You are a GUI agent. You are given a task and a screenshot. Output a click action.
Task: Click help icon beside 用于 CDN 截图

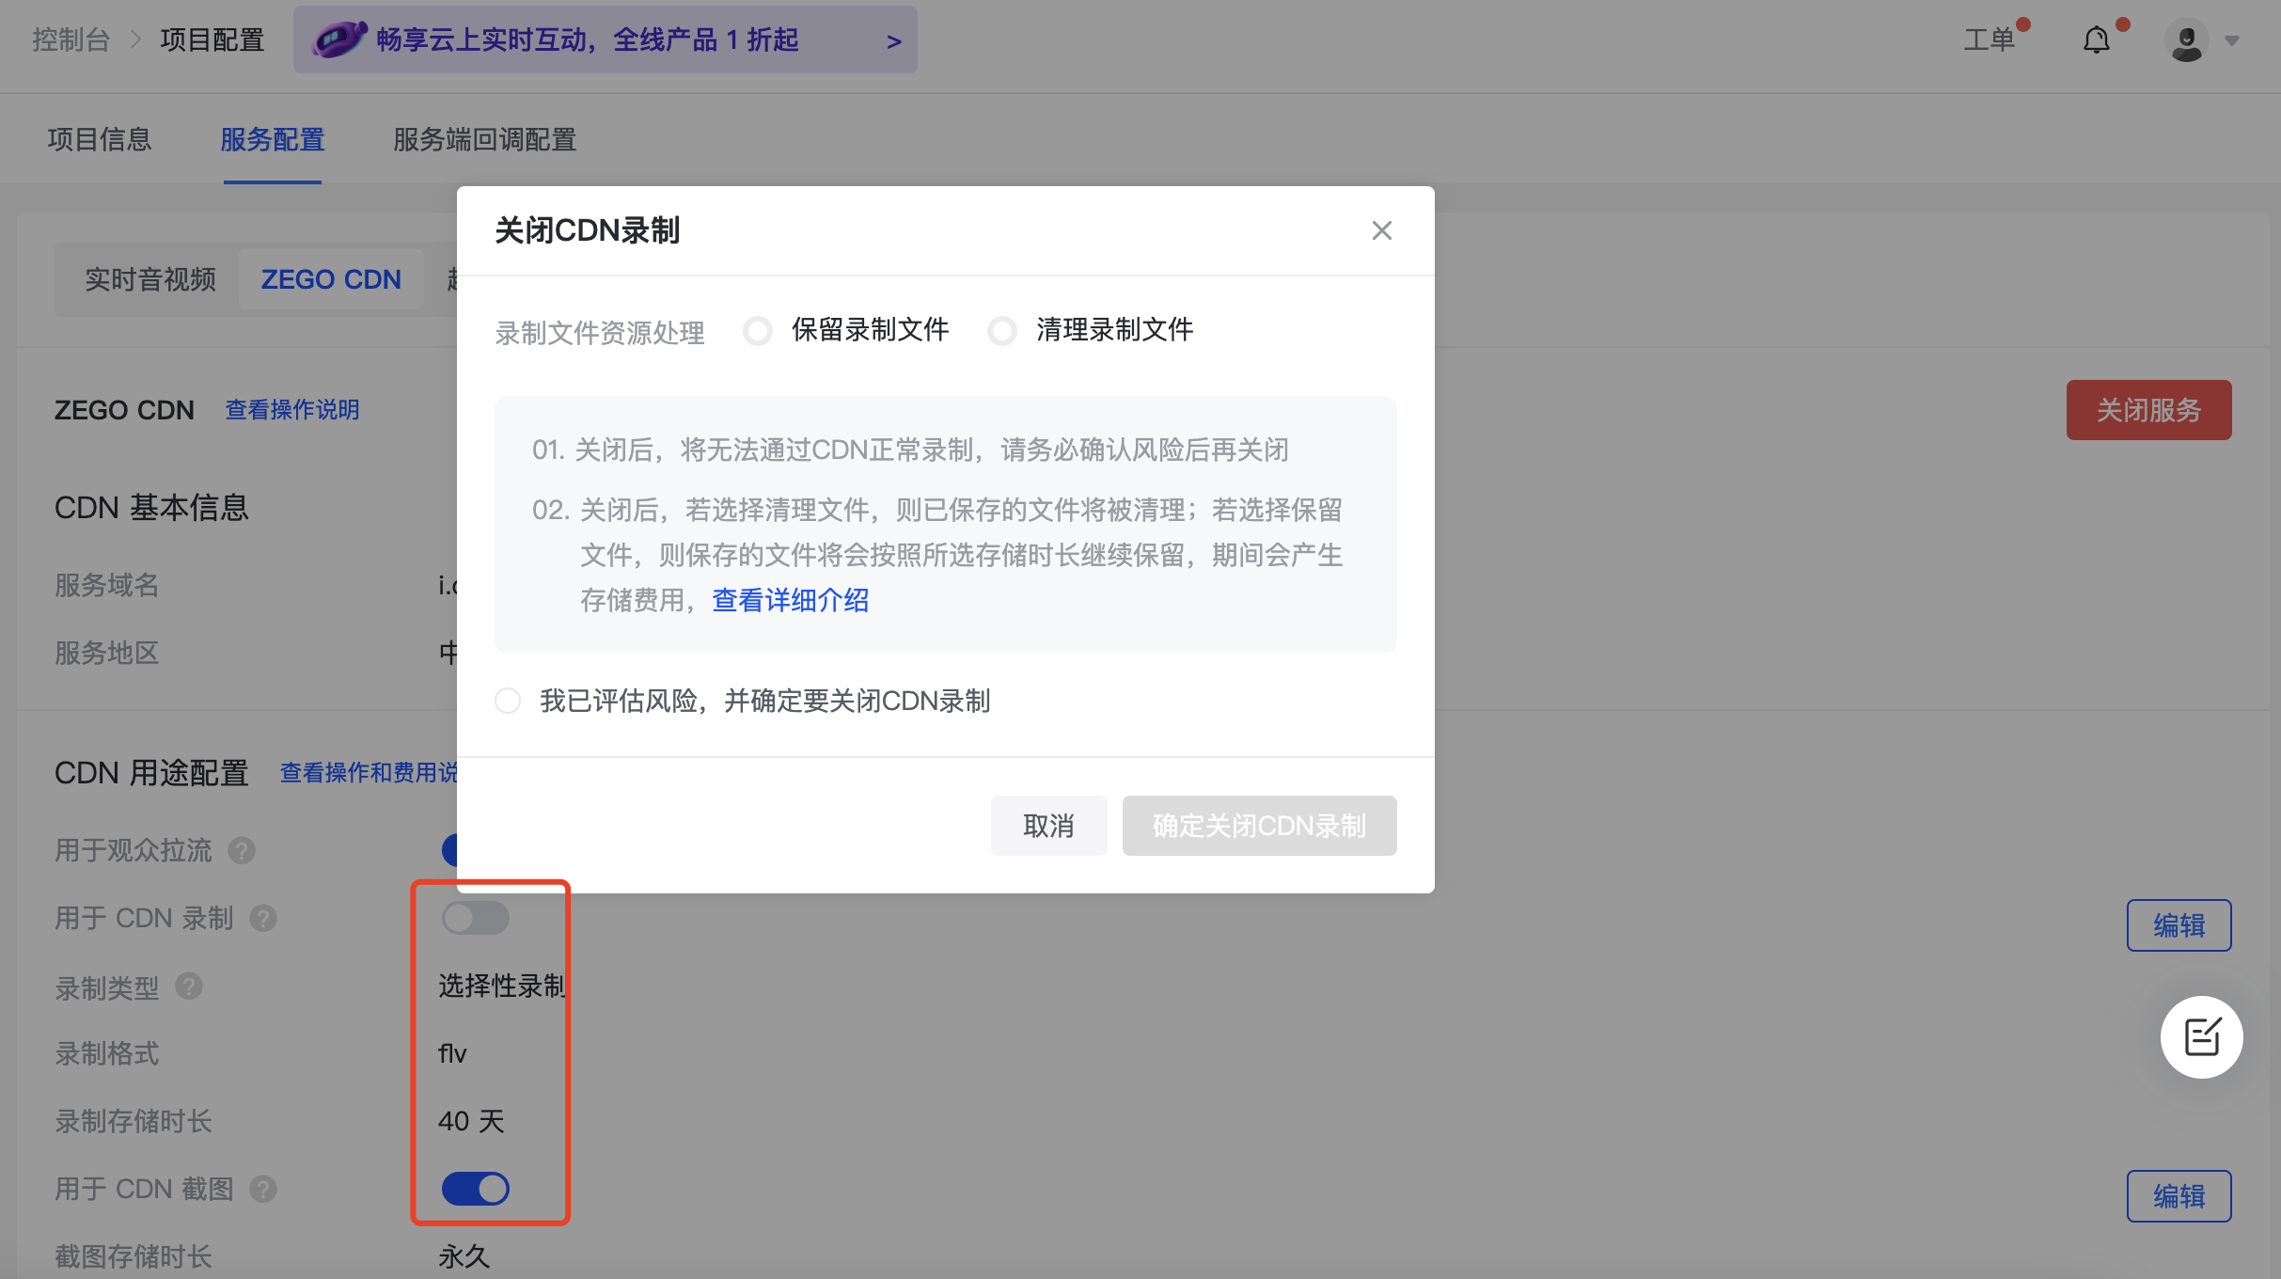coord(263,1190)
